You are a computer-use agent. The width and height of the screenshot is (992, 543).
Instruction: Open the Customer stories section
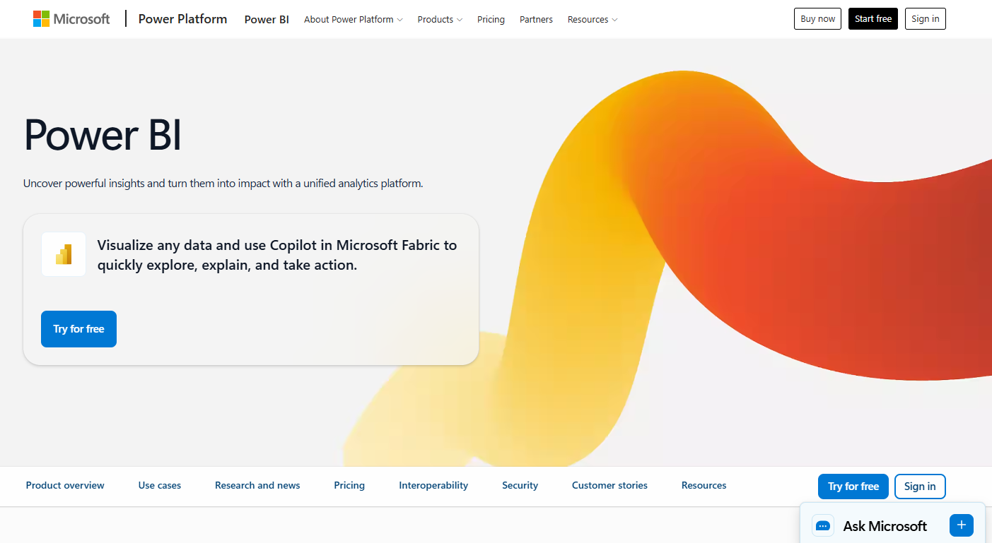click(x=609, y=485)
